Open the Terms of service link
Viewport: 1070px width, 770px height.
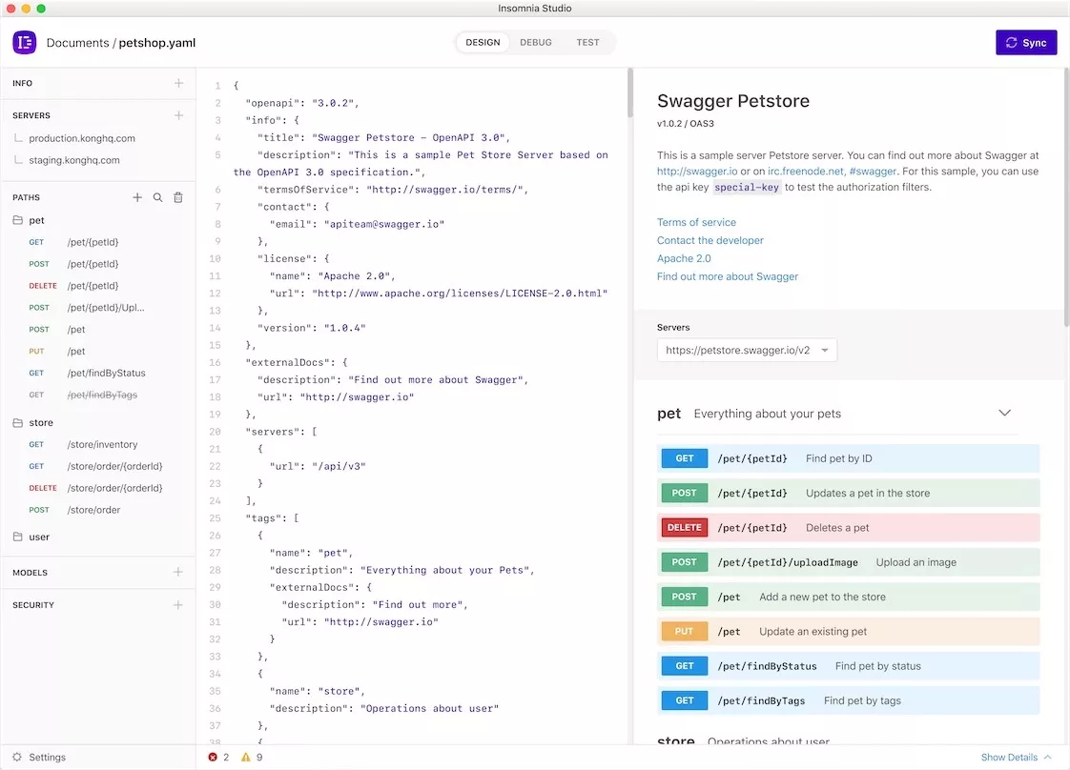pos(696,222)
